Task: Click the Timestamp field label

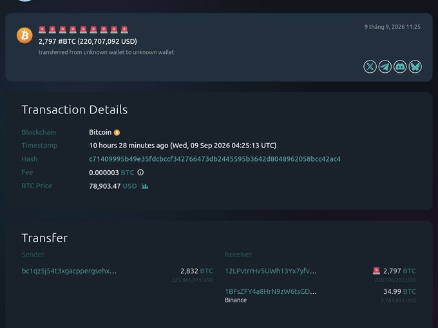Action: tap(39, 146)
